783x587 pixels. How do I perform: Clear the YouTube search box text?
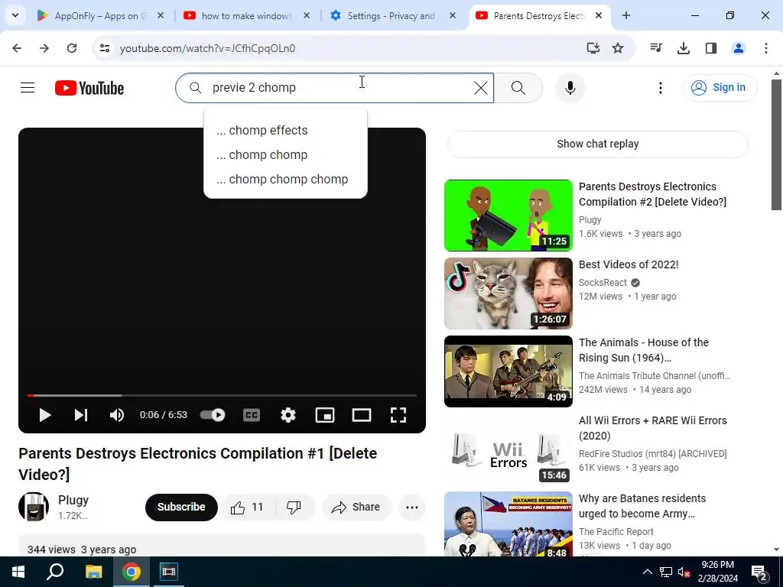480,88
